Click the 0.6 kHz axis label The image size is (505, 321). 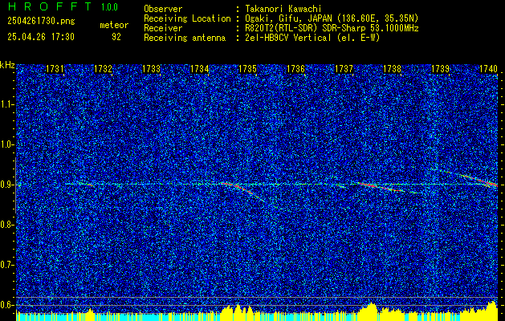click(x=6, y=305)
